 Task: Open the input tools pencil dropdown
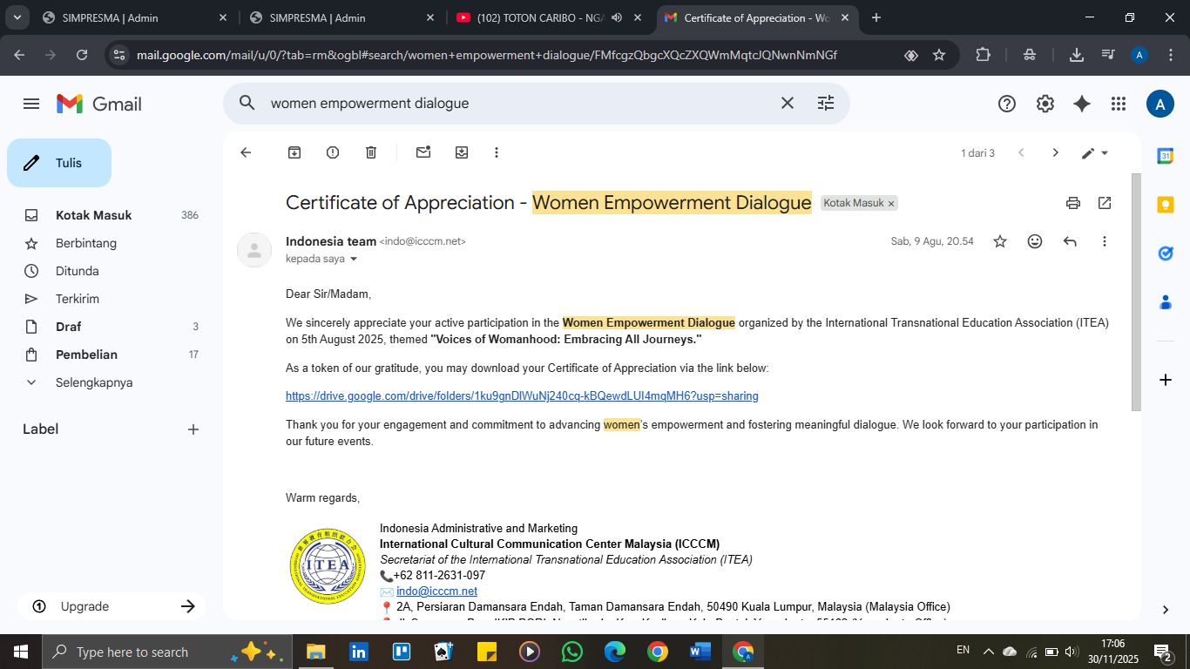[x=1095, y=153]
